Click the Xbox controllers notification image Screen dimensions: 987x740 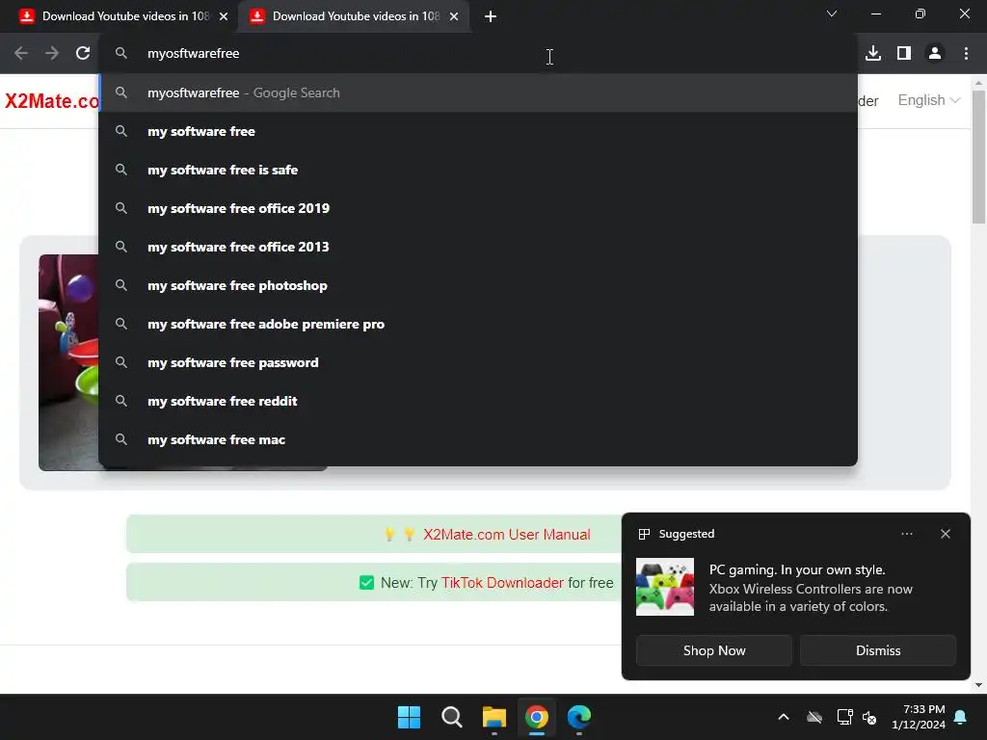665,587
